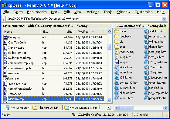Click the left pane scroll down arrow
This screenshot has height=119, width=170.
pos(109,101)
